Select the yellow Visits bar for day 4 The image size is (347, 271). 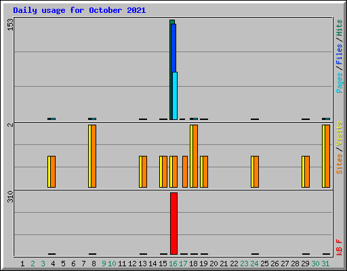49,171
